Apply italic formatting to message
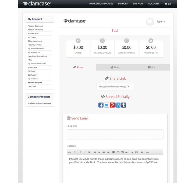This screenshot has width=195, height=183. coord(85,152)
